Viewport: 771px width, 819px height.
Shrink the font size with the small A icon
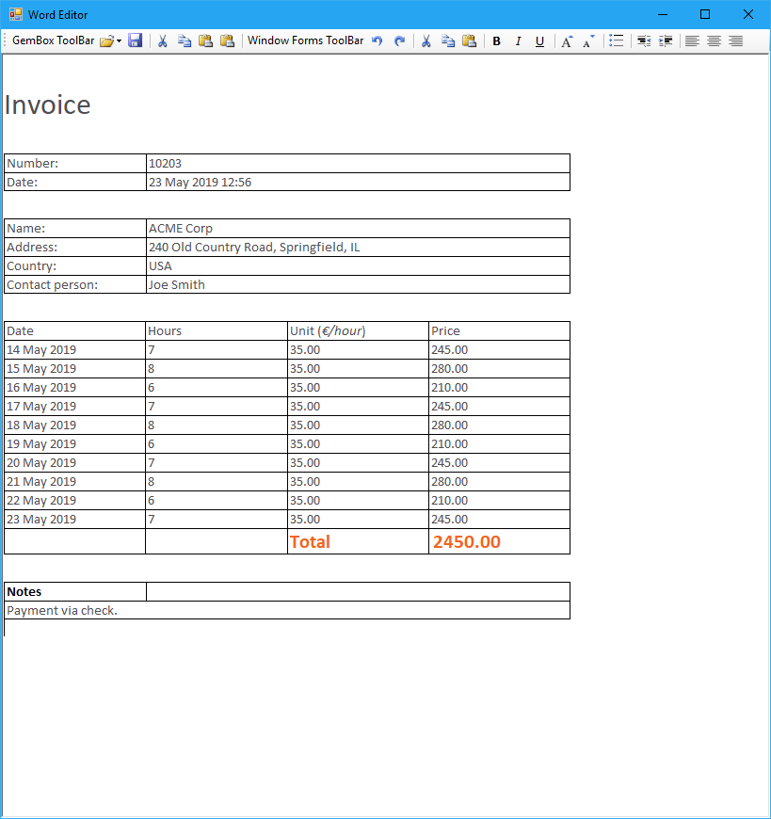coord(587,40)
